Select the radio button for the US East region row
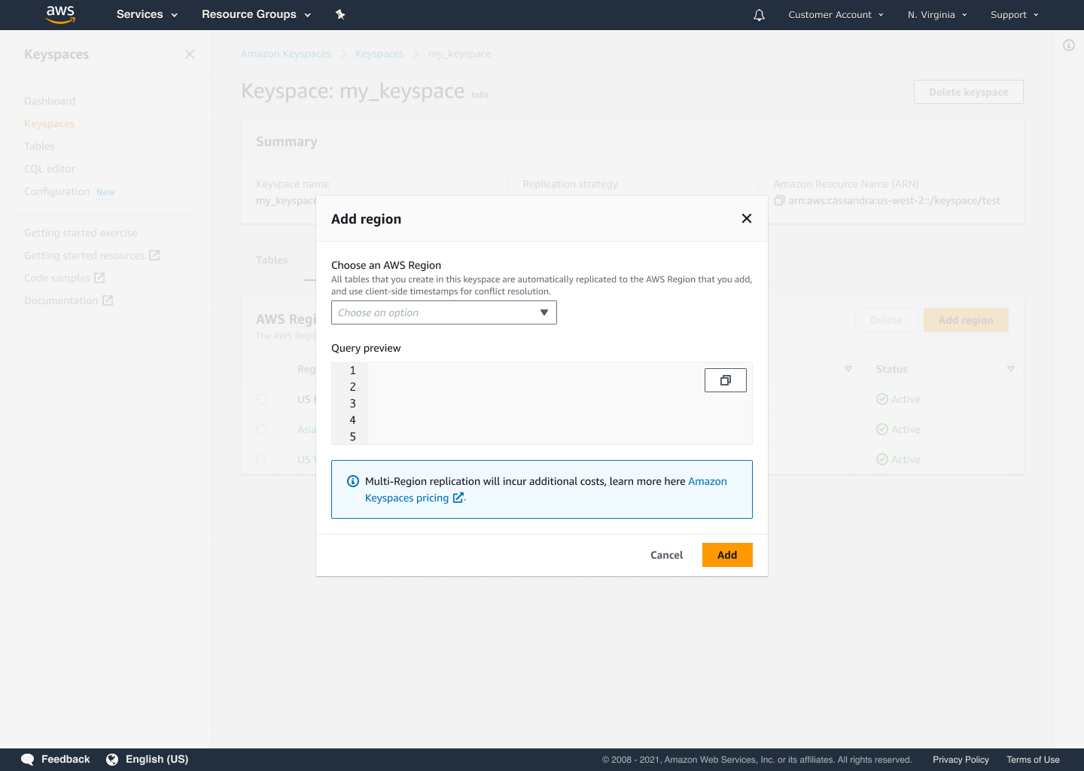This screenshot has width=1084, height=771. 261,399
